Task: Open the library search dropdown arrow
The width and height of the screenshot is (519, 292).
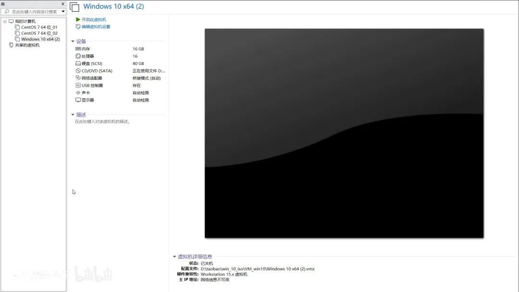Action: [63, 12]
